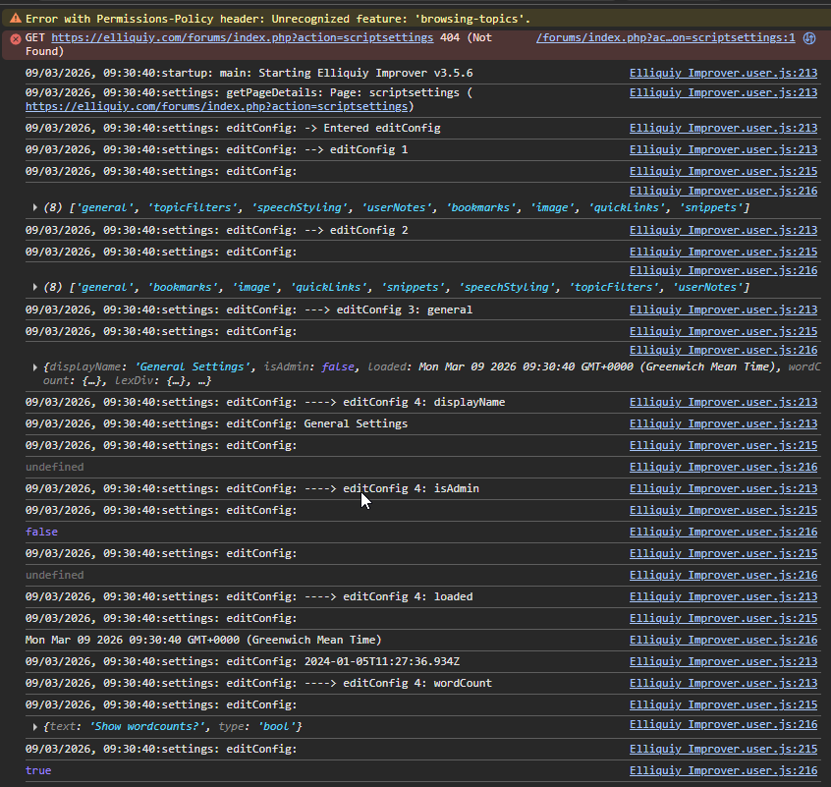Click the yellow warning triangle icon
Screen dimensions: 831x787
click(14, 19)
